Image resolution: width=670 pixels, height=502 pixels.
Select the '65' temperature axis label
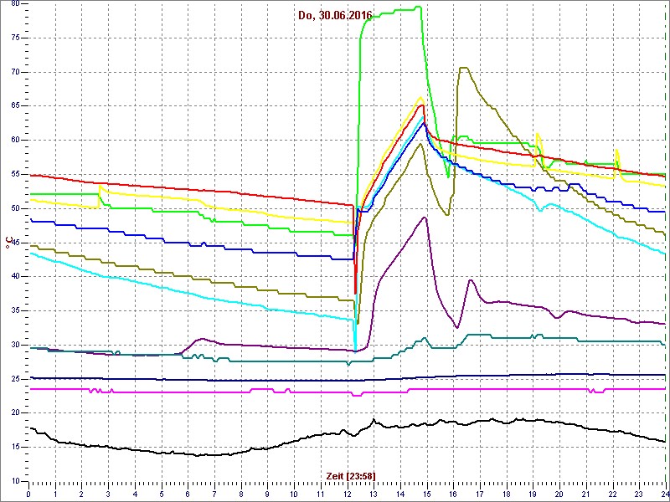(x=15, y=106)
